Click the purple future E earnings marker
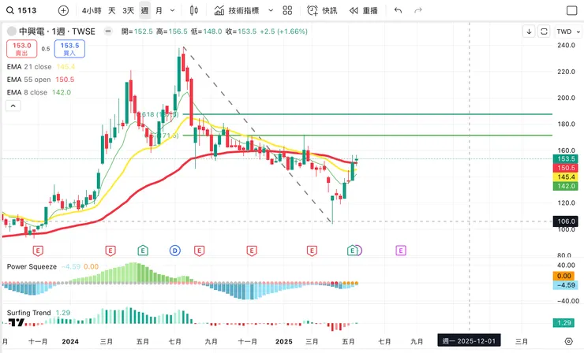This screenshot has width=584, height=353. tap(401, 251)
